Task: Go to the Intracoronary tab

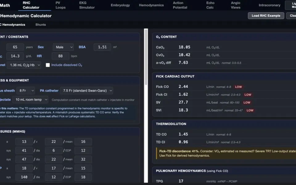Action: point(269,5)
